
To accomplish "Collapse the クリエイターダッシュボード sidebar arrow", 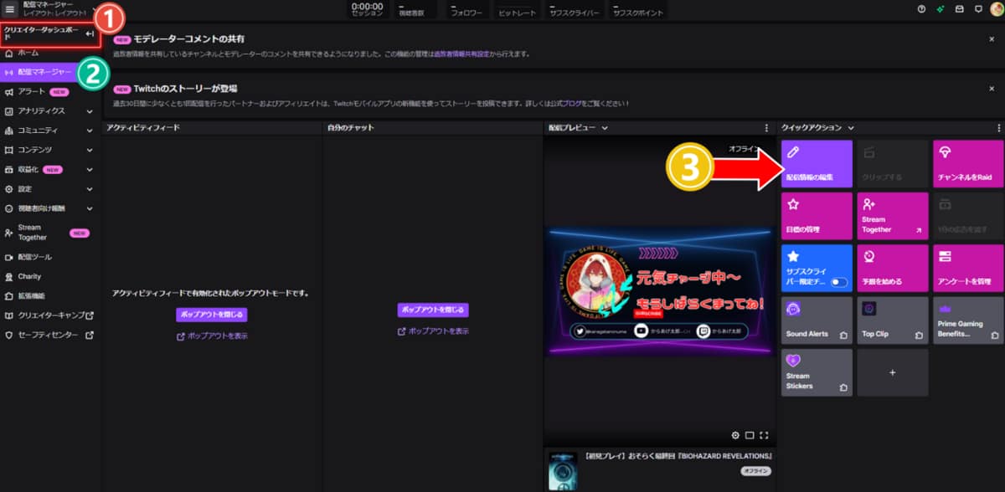I will pyautogui.click(x=90, y=33).
